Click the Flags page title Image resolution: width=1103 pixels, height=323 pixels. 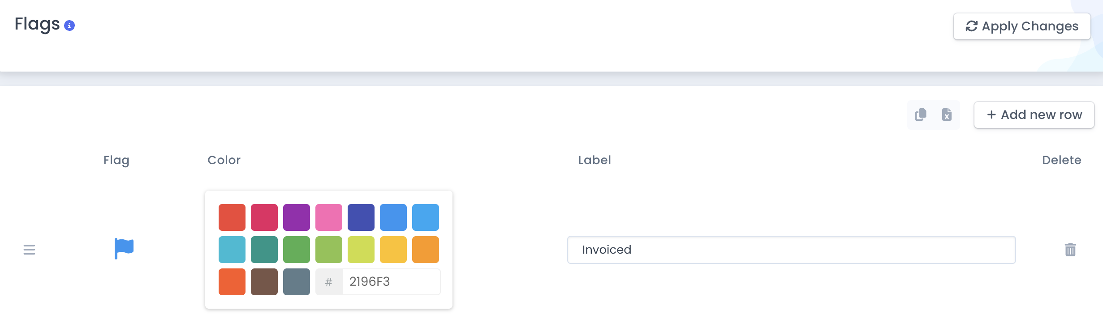[37, 24]
